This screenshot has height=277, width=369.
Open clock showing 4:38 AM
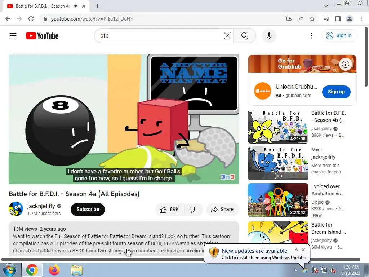tap(351, 270)
